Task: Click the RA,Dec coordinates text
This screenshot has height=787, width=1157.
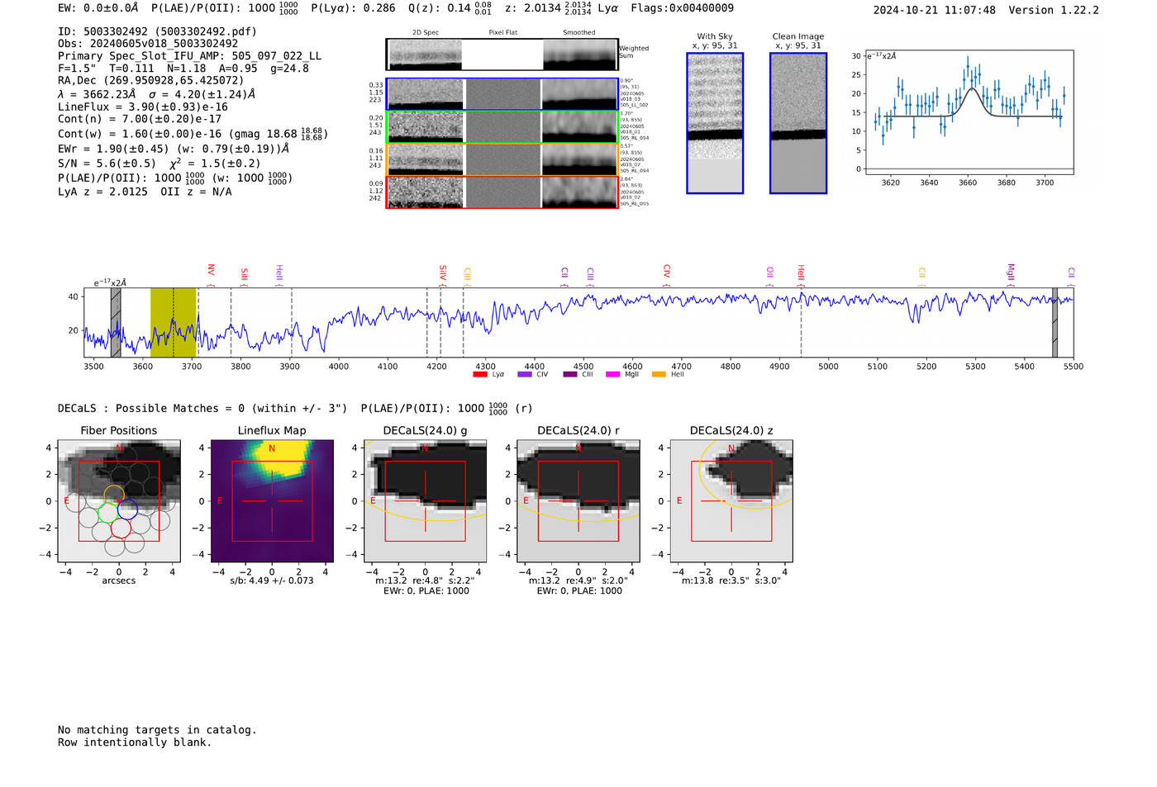Action: (150, 81)
